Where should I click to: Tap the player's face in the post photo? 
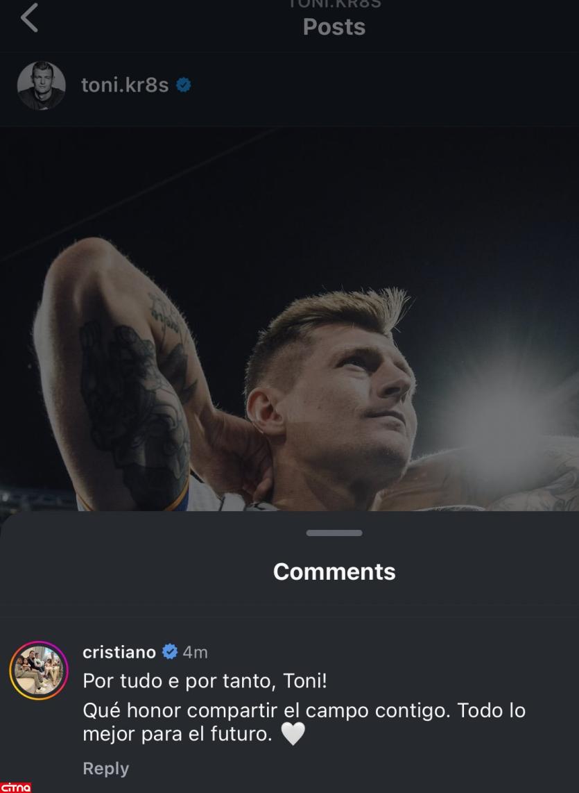pyautogui.click(x=347, y=403)
